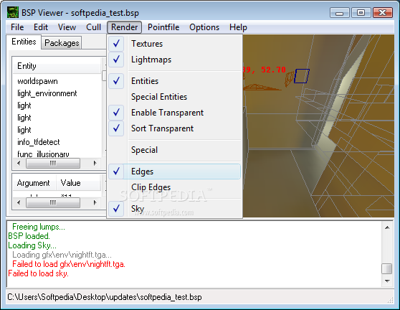Disable Sort Transparent option
Viewport: 400px width, 310px height.
pyautogui.click(x=175, y=128)
